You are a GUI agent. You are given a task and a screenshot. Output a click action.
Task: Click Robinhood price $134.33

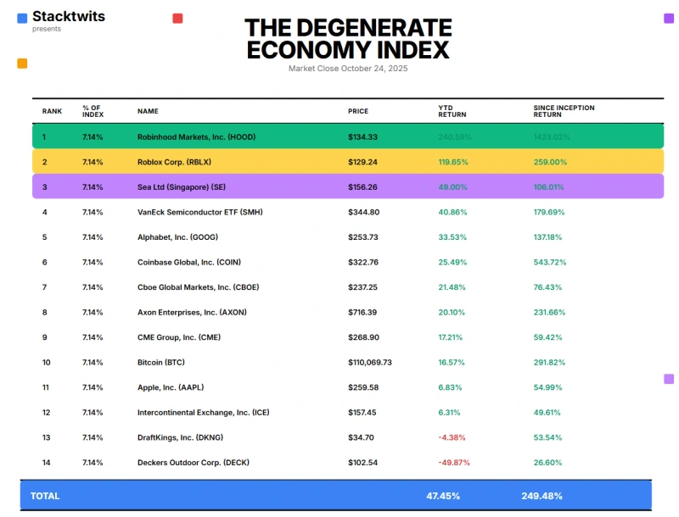pos(363,137)
